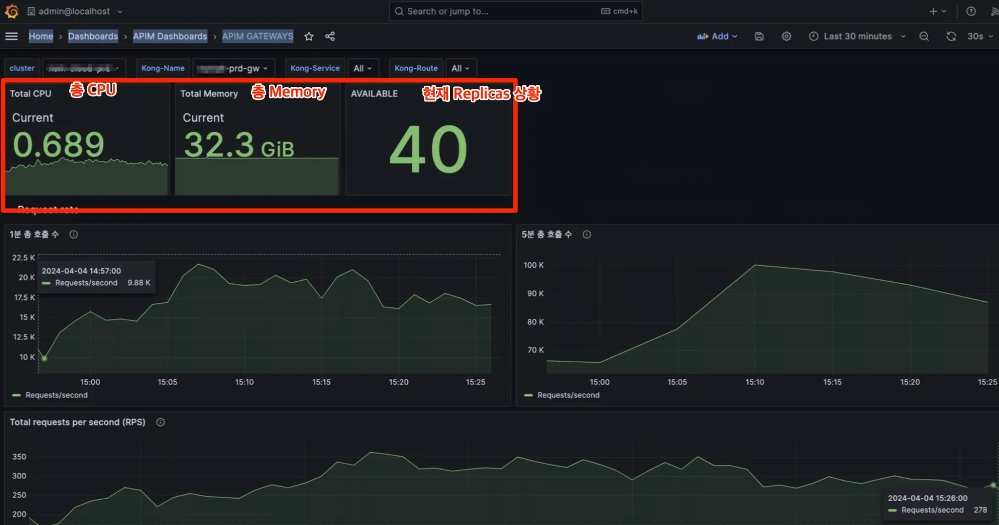The image size is (999, 525).
Task: Click the refresh dashboard icon
Action: [951, 36]
